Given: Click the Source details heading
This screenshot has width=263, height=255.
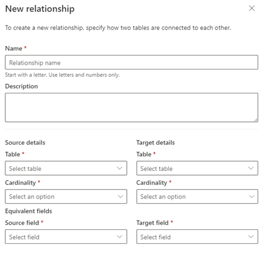Looking at the screenshot, I should [25, 142].
